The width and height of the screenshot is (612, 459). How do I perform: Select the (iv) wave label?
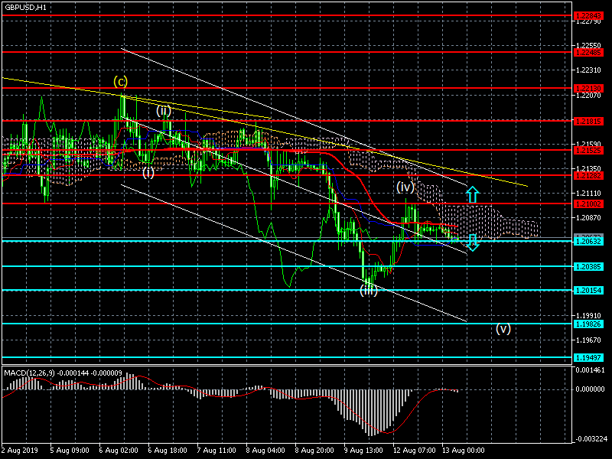405,187
